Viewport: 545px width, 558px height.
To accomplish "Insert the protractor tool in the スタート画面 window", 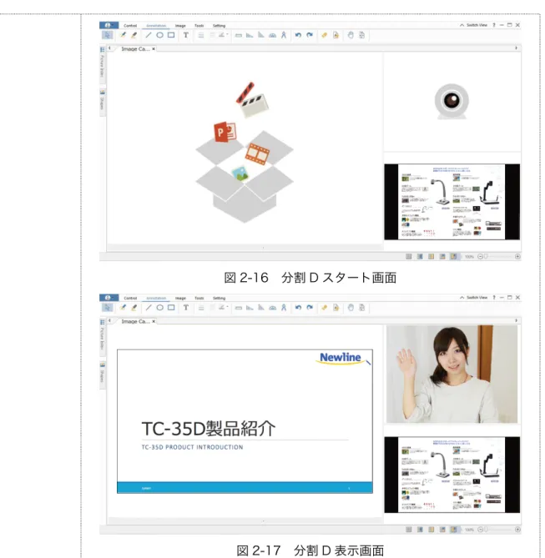I will (x=272, y=35).
